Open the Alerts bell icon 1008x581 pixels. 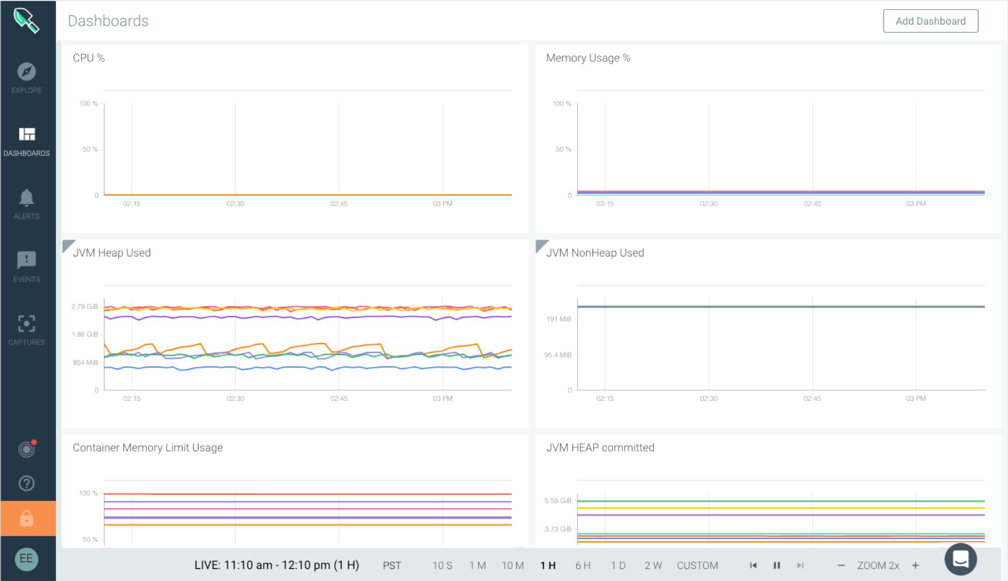point(26,198)
